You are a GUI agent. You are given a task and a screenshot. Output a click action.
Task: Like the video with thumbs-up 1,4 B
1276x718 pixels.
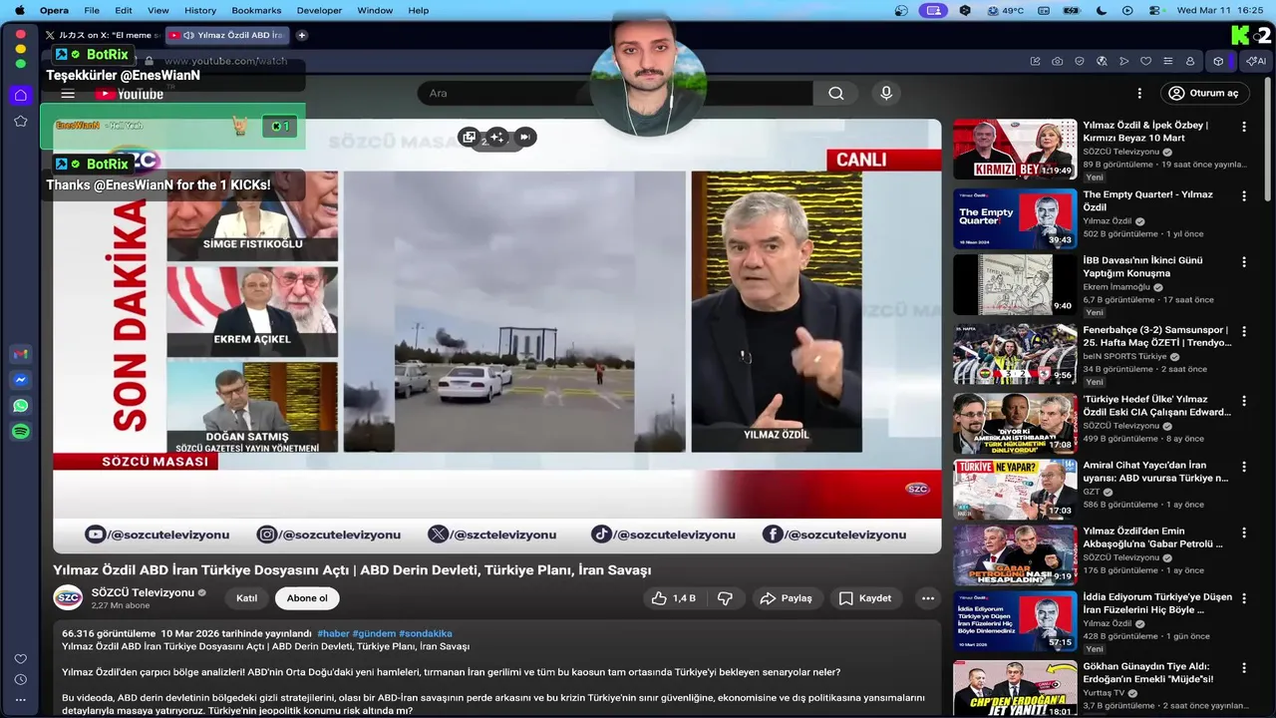673,598
